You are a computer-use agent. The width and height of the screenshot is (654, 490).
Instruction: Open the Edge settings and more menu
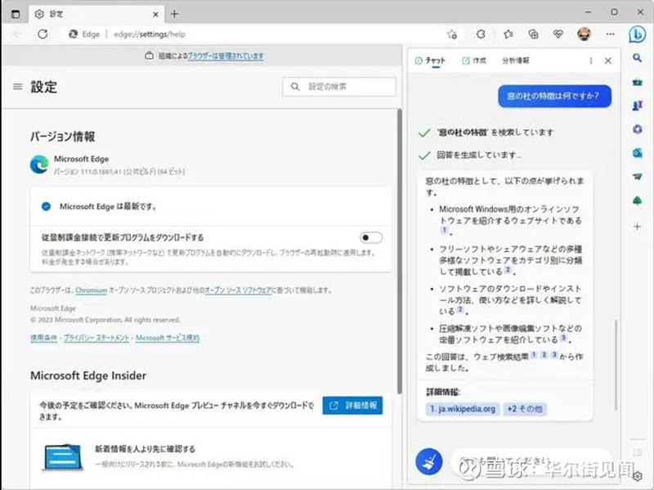[x=610, y=34]
